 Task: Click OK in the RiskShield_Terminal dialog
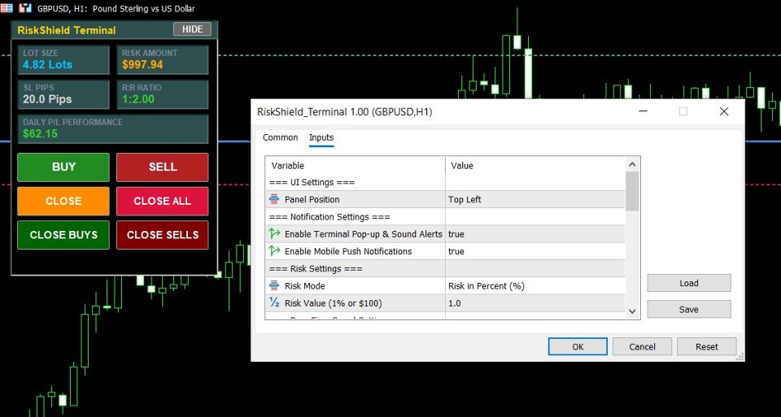[578, 347]
